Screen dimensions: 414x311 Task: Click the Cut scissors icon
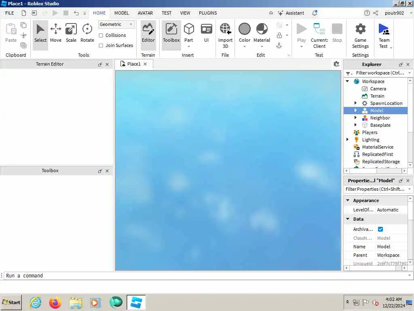tap(23, 35)
